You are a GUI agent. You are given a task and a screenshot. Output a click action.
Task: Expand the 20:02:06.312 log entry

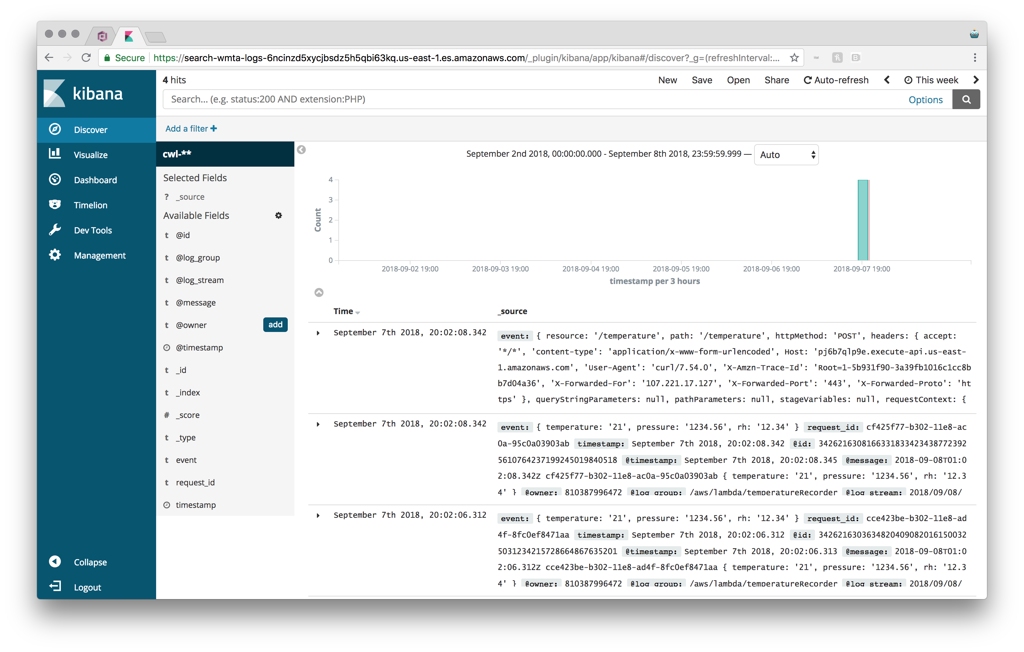click(318, 515)
